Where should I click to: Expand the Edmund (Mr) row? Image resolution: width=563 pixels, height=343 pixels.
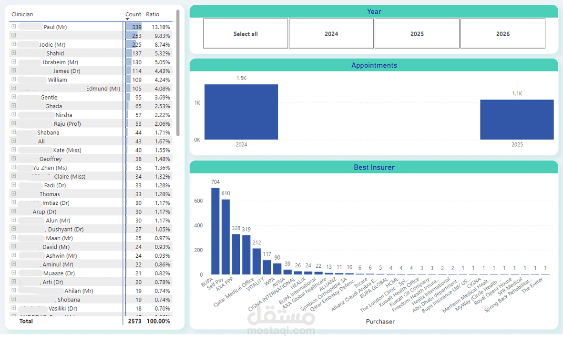point(14,88)
